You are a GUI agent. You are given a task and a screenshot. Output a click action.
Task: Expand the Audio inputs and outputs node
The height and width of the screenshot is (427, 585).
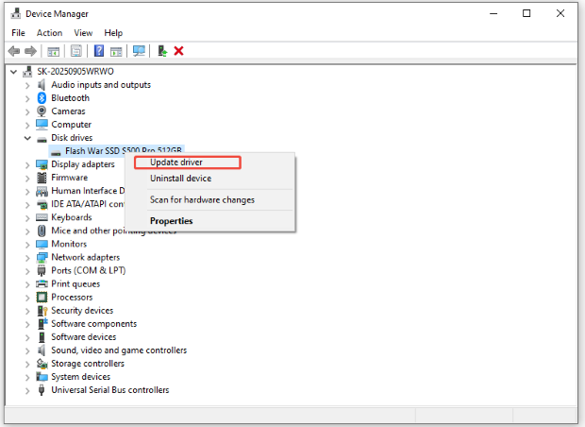point(26,85)
